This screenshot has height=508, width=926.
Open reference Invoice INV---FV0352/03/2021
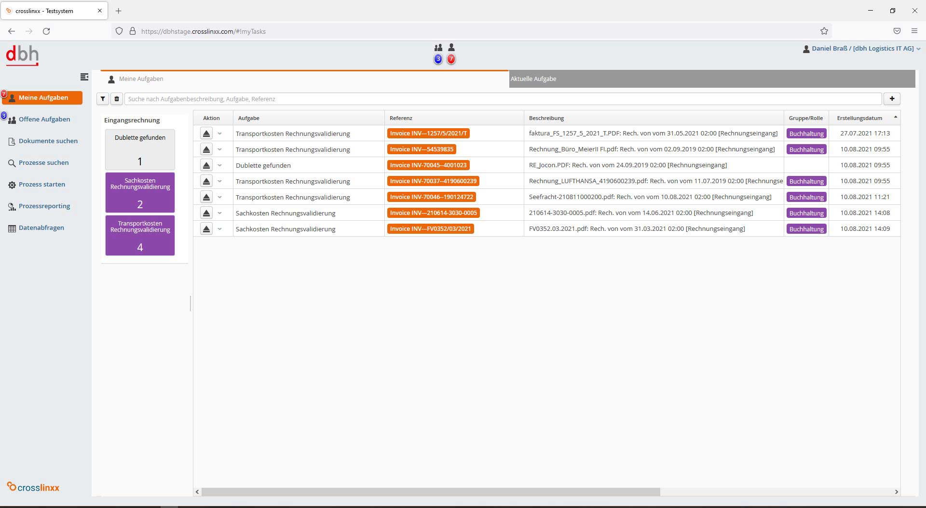[430, 229]
